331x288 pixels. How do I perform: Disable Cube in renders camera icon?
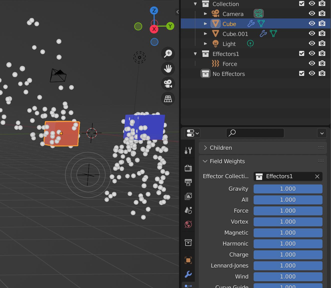[322, 23]
